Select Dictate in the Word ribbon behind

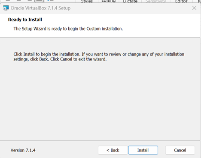[130, 1]
